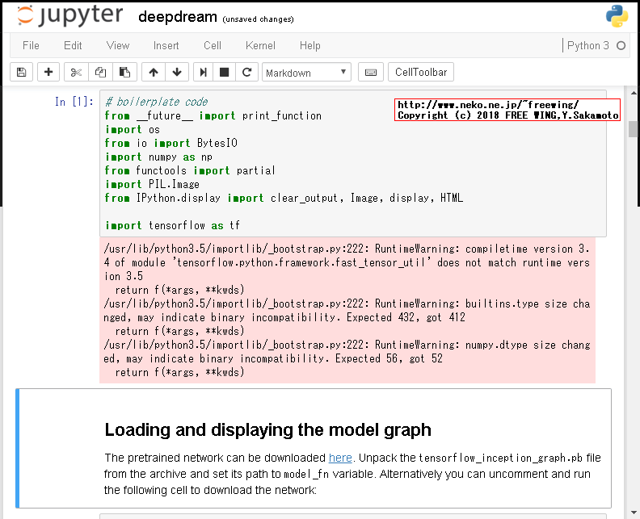This screenshot has height=519, width=640.
Task: Click inside the boilerplate code cell
Action: [x=353, y=164]
